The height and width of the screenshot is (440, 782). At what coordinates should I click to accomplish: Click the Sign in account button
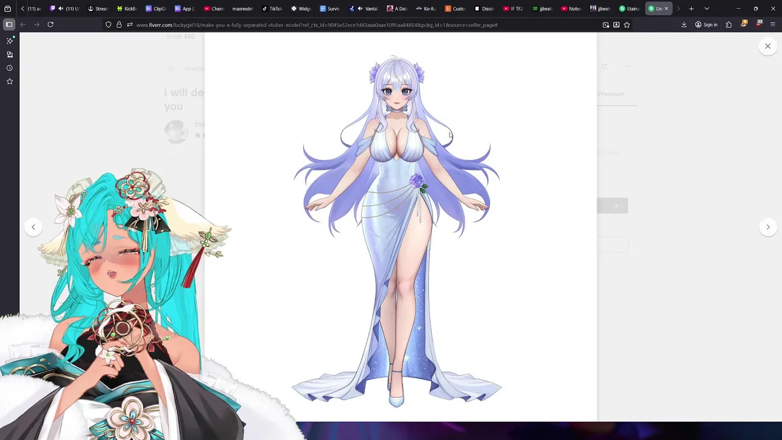click(x=706, y=24)
